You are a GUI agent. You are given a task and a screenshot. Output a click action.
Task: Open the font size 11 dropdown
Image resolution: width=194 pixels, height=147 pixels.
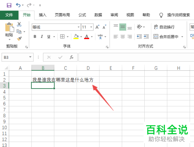click(91, 27)
